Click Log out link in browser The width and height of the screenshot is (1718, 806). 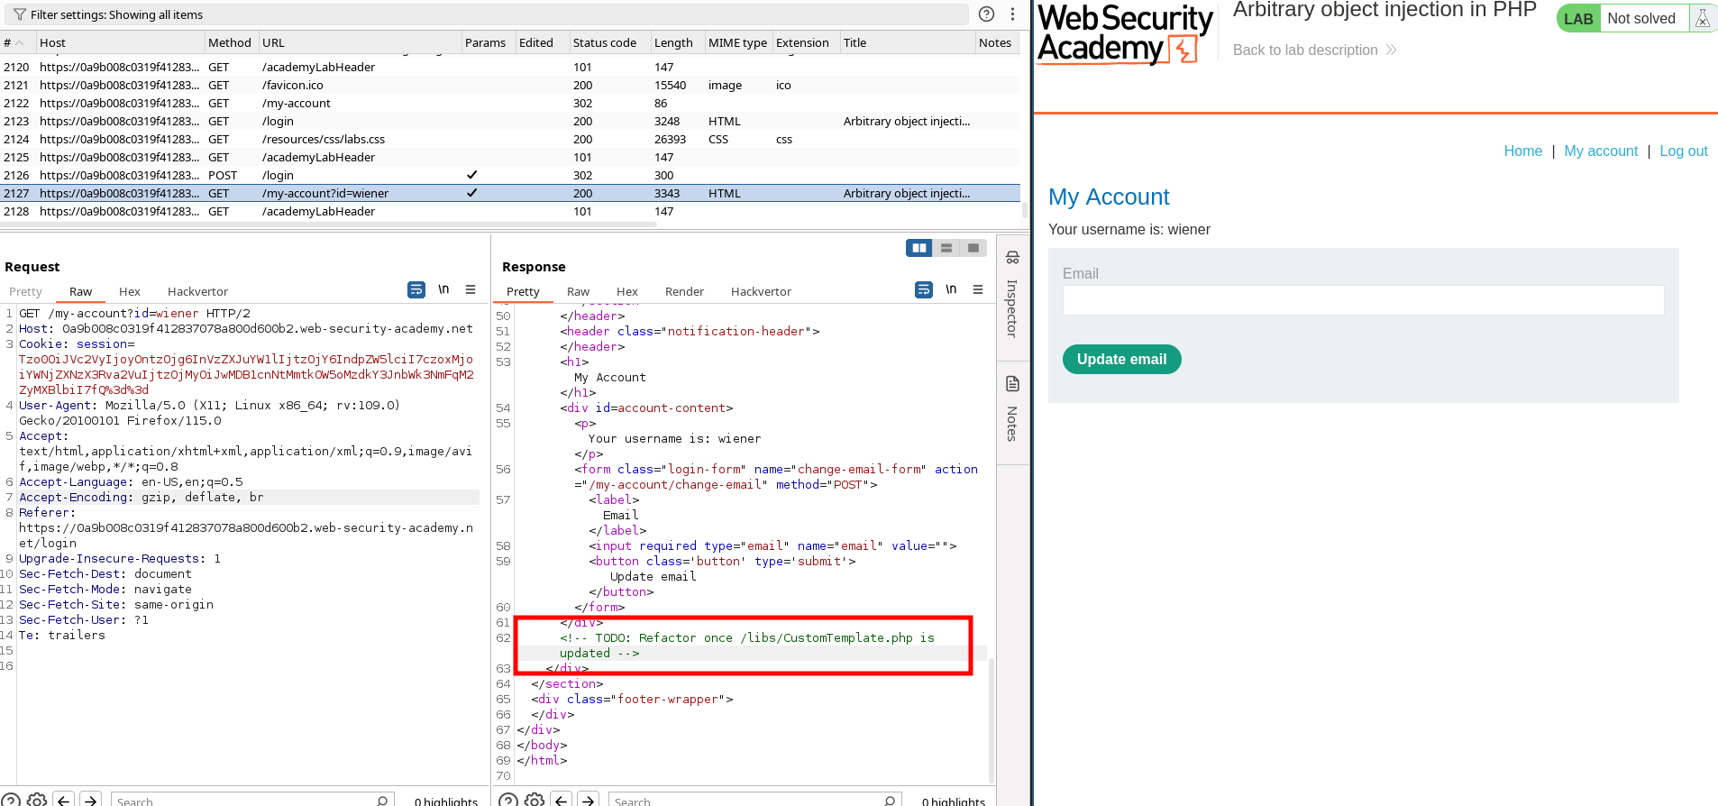point(1684,151)
